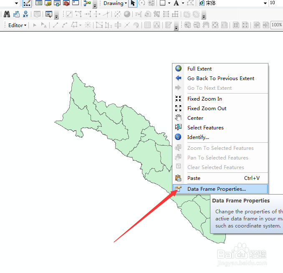283x273 pixels.
Task: Click layout Zoom Whole Page icon
Action: tap(215, 25)
